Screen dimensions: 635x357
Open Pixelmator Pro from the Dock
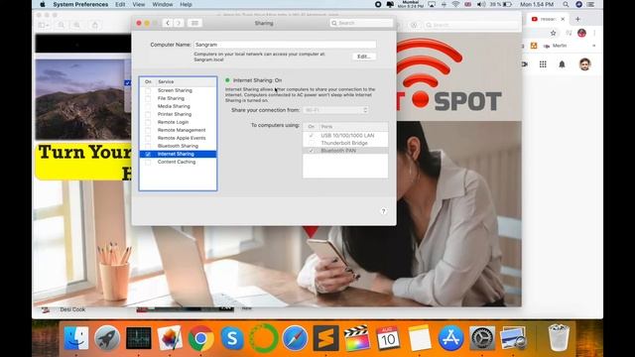tap(170, 338)
